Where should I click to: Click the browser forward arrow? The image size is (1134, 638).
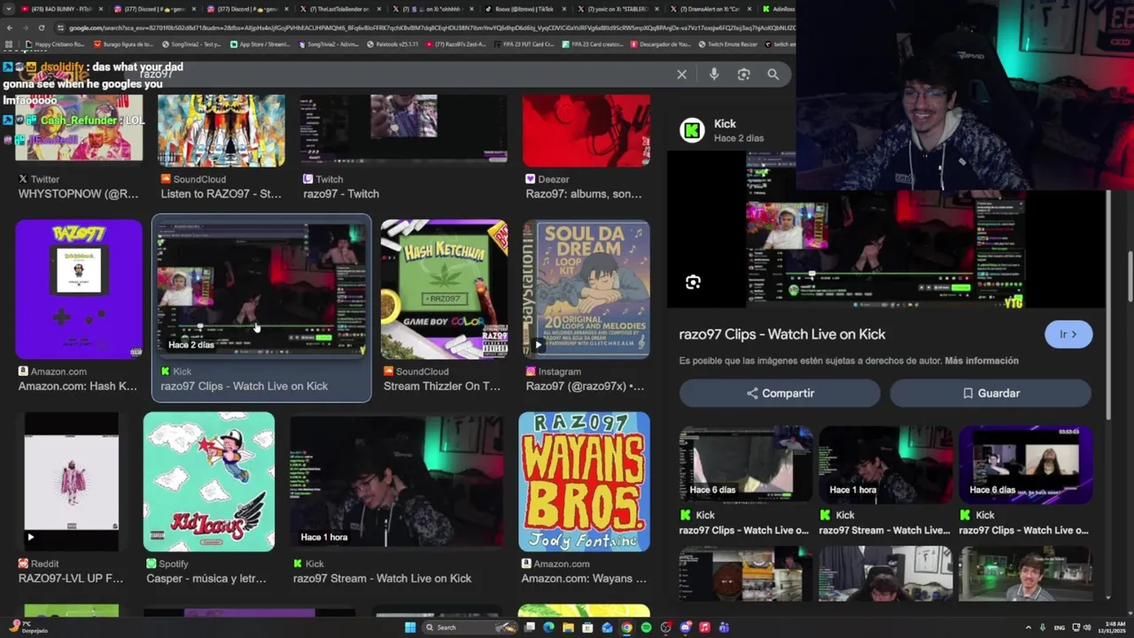coord(26,27)
